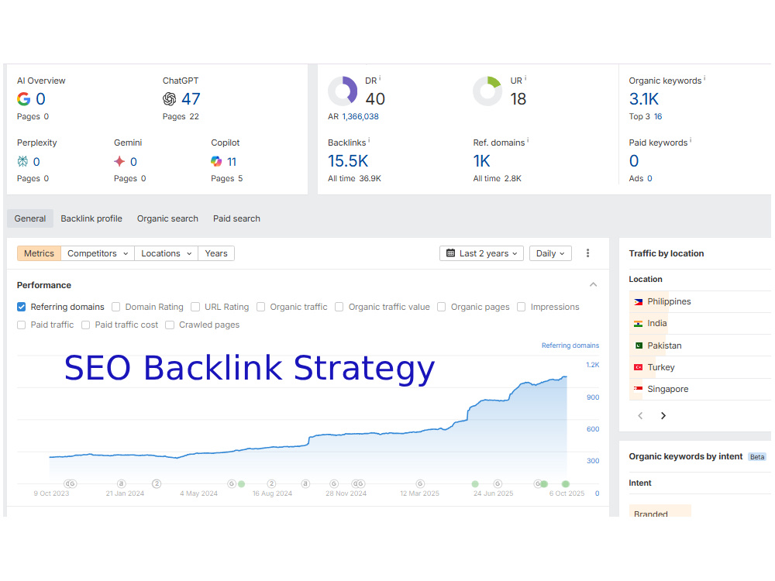
Task: Click the Top 3 value 16 link
Action: pos(658,117)
